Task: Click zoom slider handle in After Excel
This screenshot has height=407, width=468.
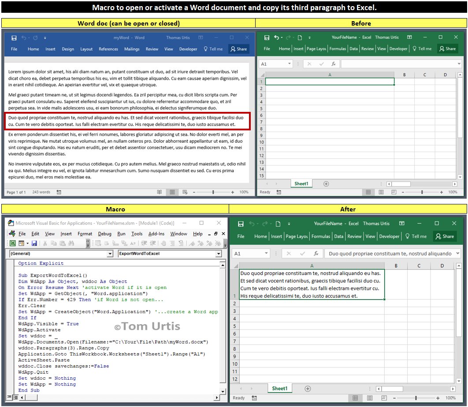Action: coord(416,398)
